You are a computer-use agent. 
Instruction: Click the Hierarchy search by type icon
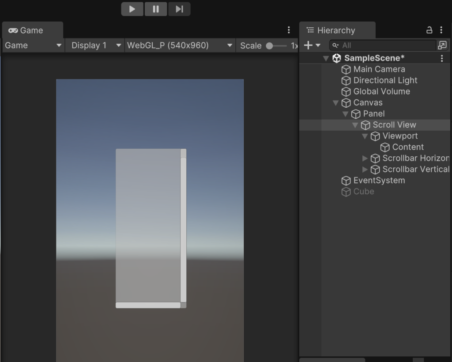click(442, 45)
